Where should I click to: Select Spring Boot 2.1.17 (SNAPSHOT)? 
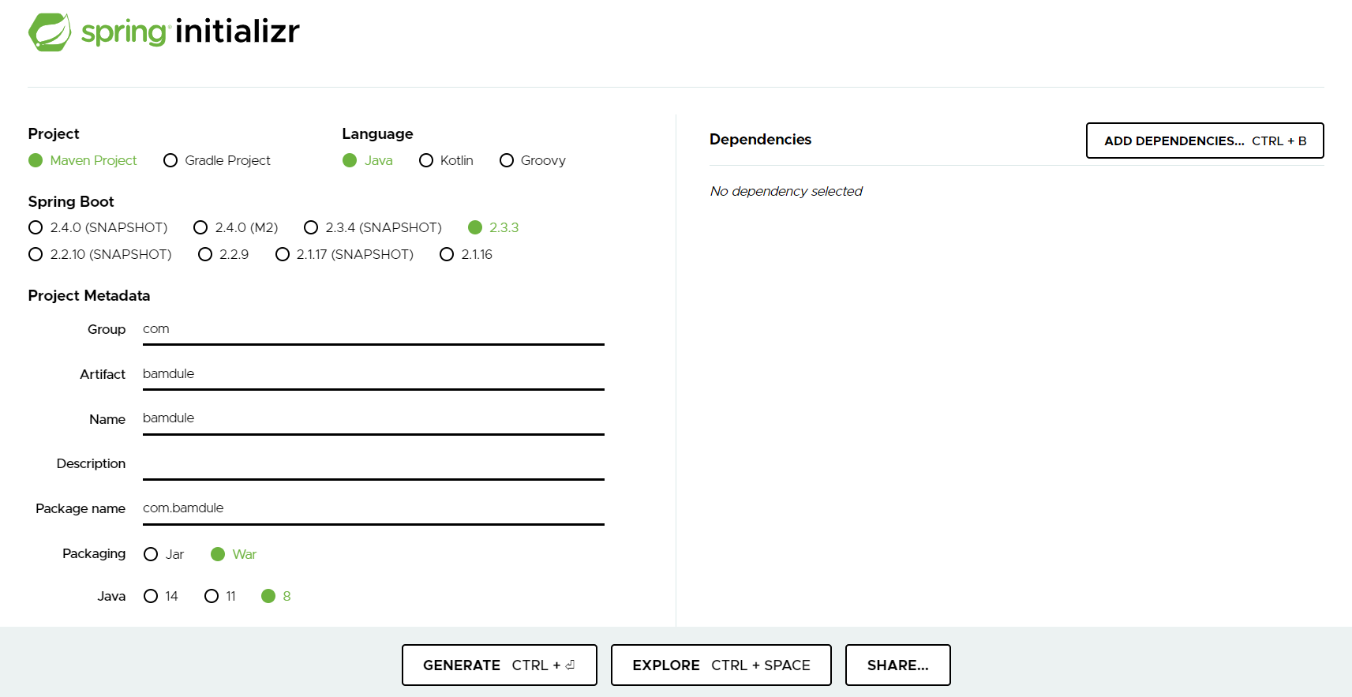[344, 254]
